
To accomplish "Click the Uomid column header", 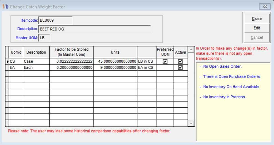I will click(16, 52).
